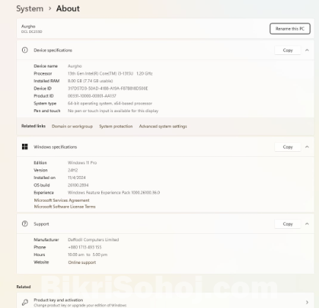Open Advanced system settings link
The width and height of the screenshot is (319, 308).
(x=163, y=126)
